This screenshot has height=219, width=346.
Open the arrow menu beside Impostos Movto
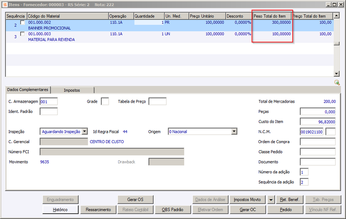[x=271, y=200]
